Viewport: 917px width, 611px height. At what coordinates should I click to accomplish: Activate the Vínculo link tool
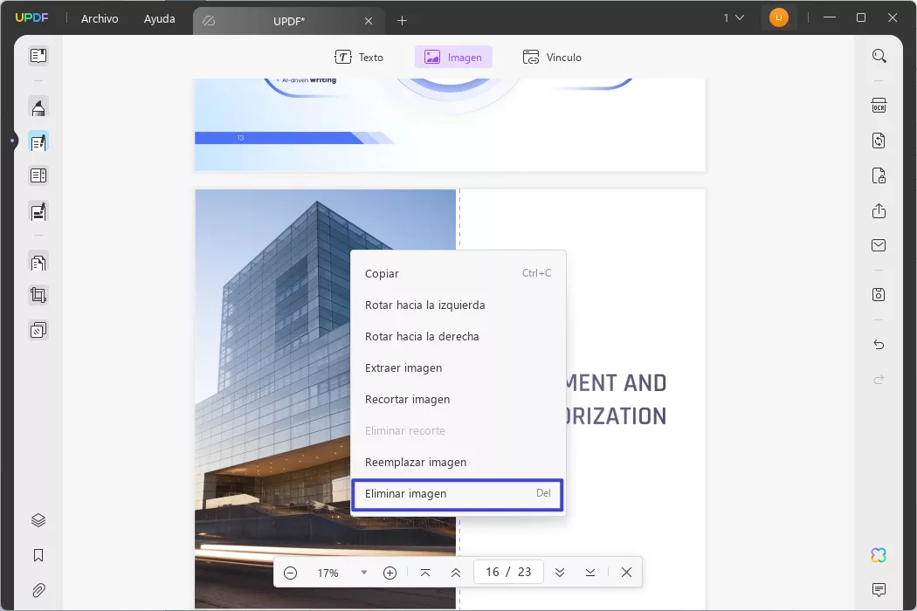[x=552, y=58]
